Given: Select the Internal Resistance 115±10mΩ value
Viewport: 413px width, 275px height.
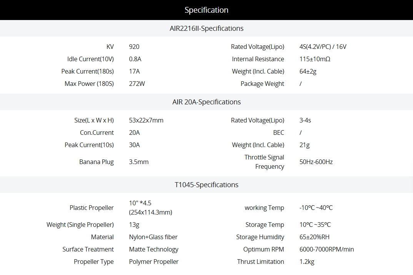Looking at the screenshot, I should click(315, 59).
